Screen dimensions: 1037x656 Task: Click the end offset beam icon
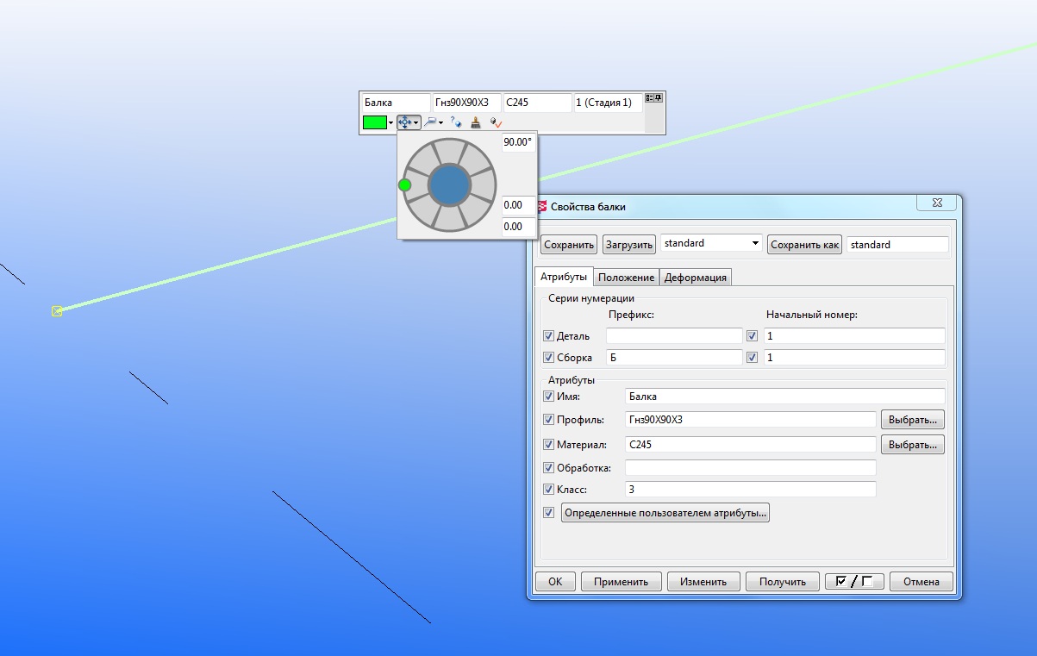tap(430, 123)
